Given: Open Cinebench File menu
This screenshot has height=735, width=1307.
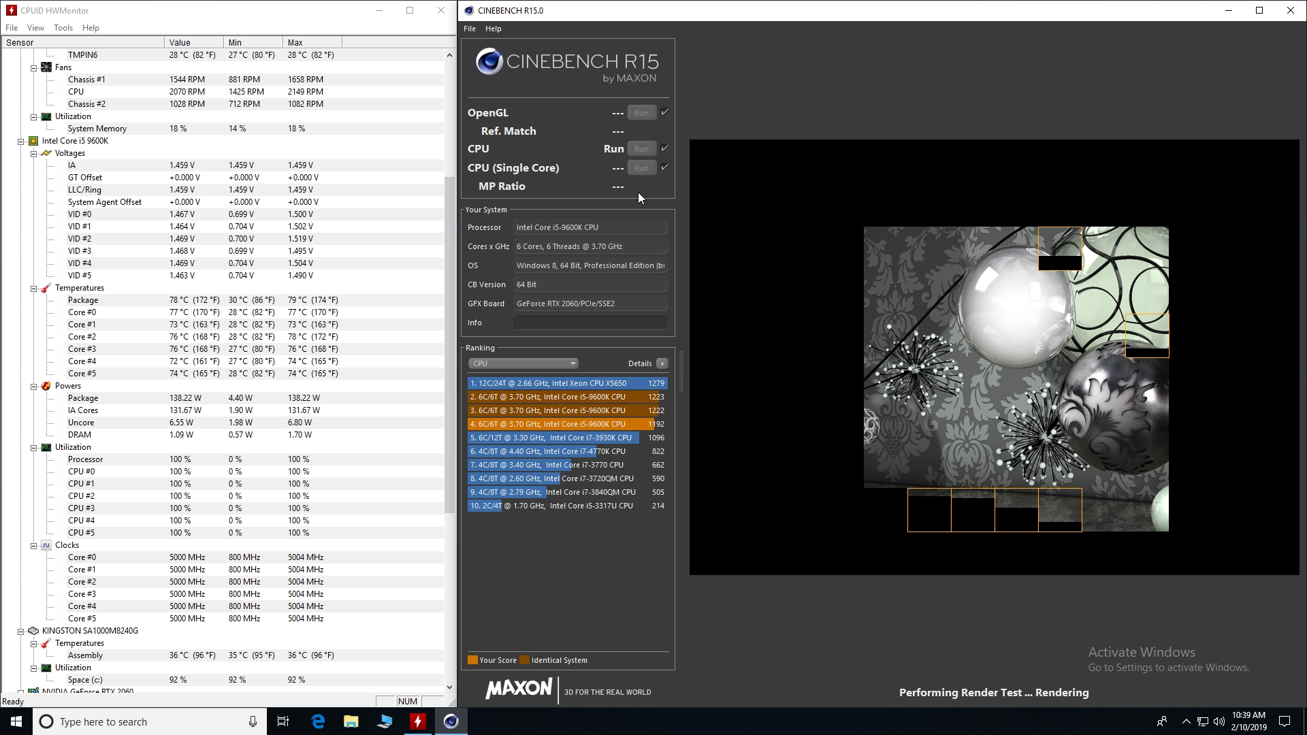Looking at the screenshot, I should [470, 29].
